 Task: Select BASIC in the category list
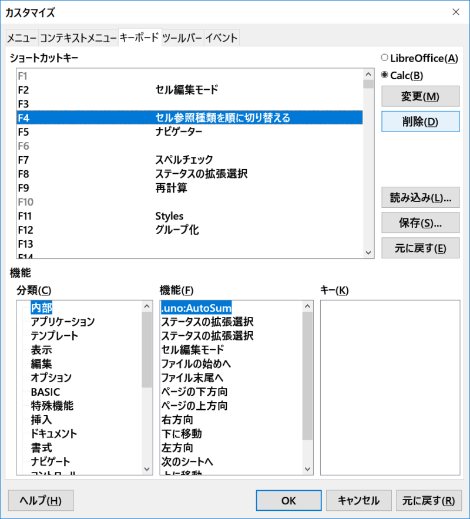pos(45,392)
